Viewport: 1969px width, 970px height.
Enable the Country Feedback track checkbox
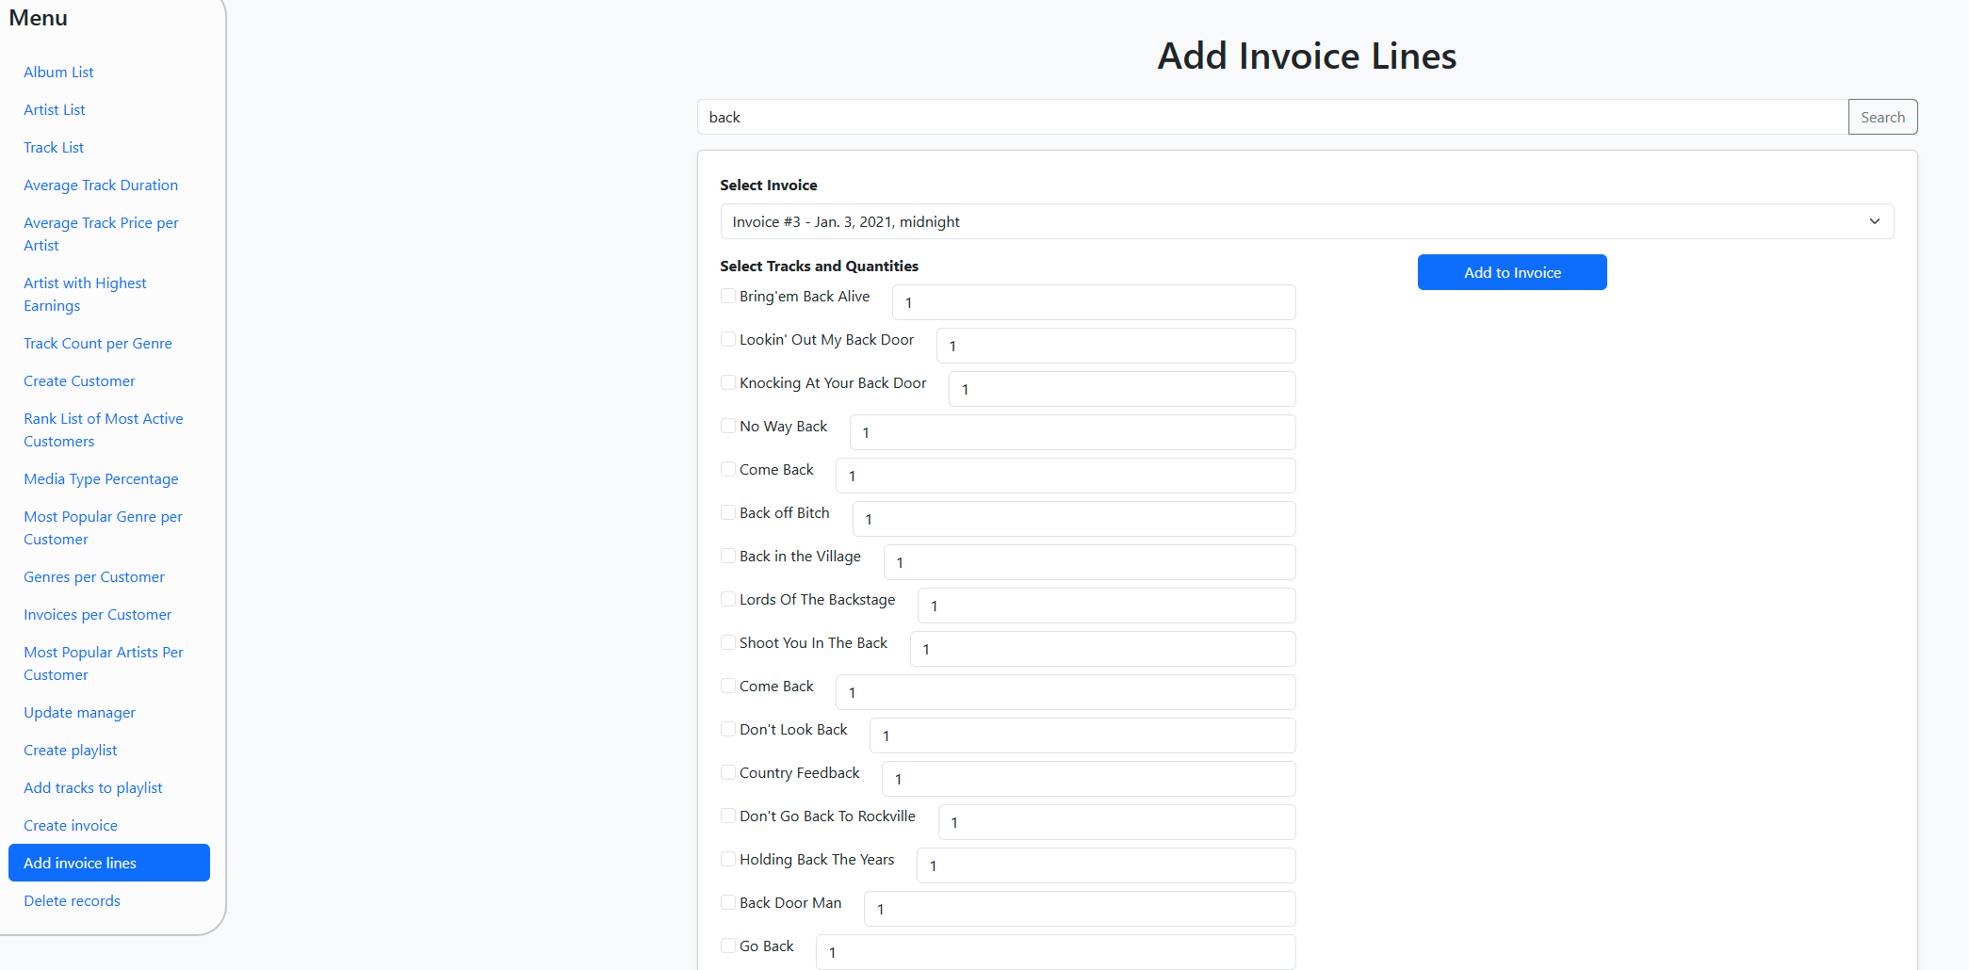(x=728, y=772)
